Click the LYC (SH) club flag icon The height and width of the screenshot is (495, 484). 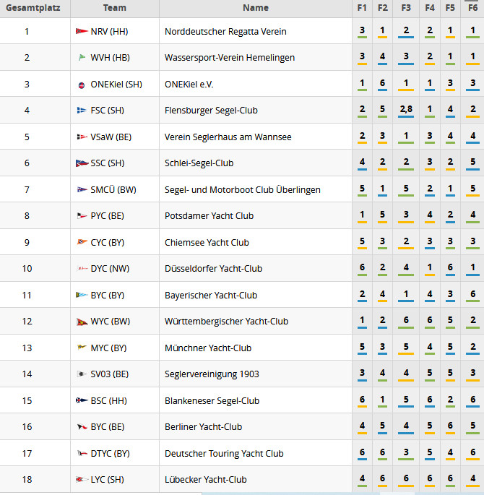81,480
